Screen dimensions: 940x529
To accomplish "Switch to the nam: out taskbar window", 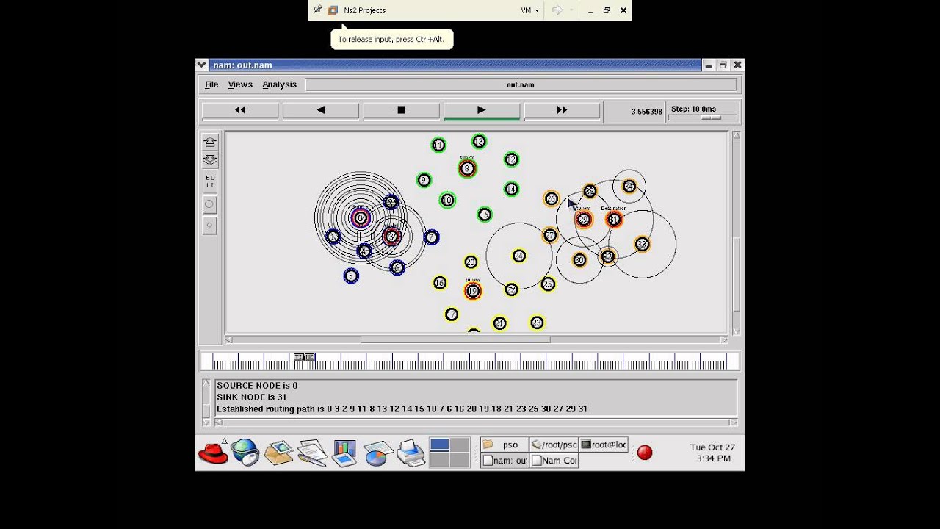I will tap(505, 461).
